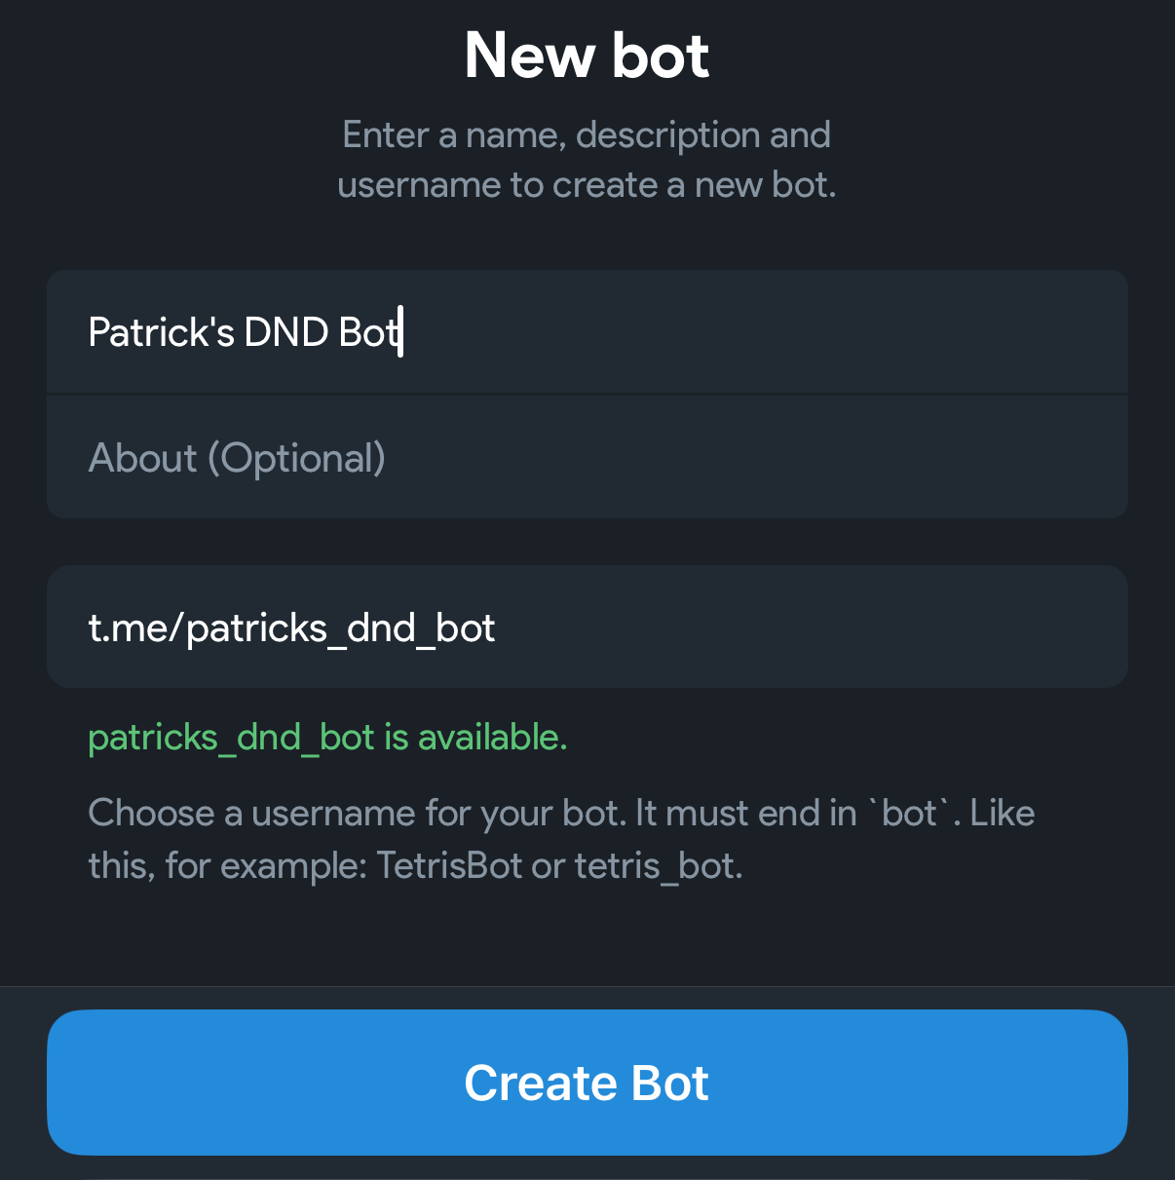Screen dimensions: 1175x1180
Task: Click into the About (Optional) field
Action: [x=585, y=458]
